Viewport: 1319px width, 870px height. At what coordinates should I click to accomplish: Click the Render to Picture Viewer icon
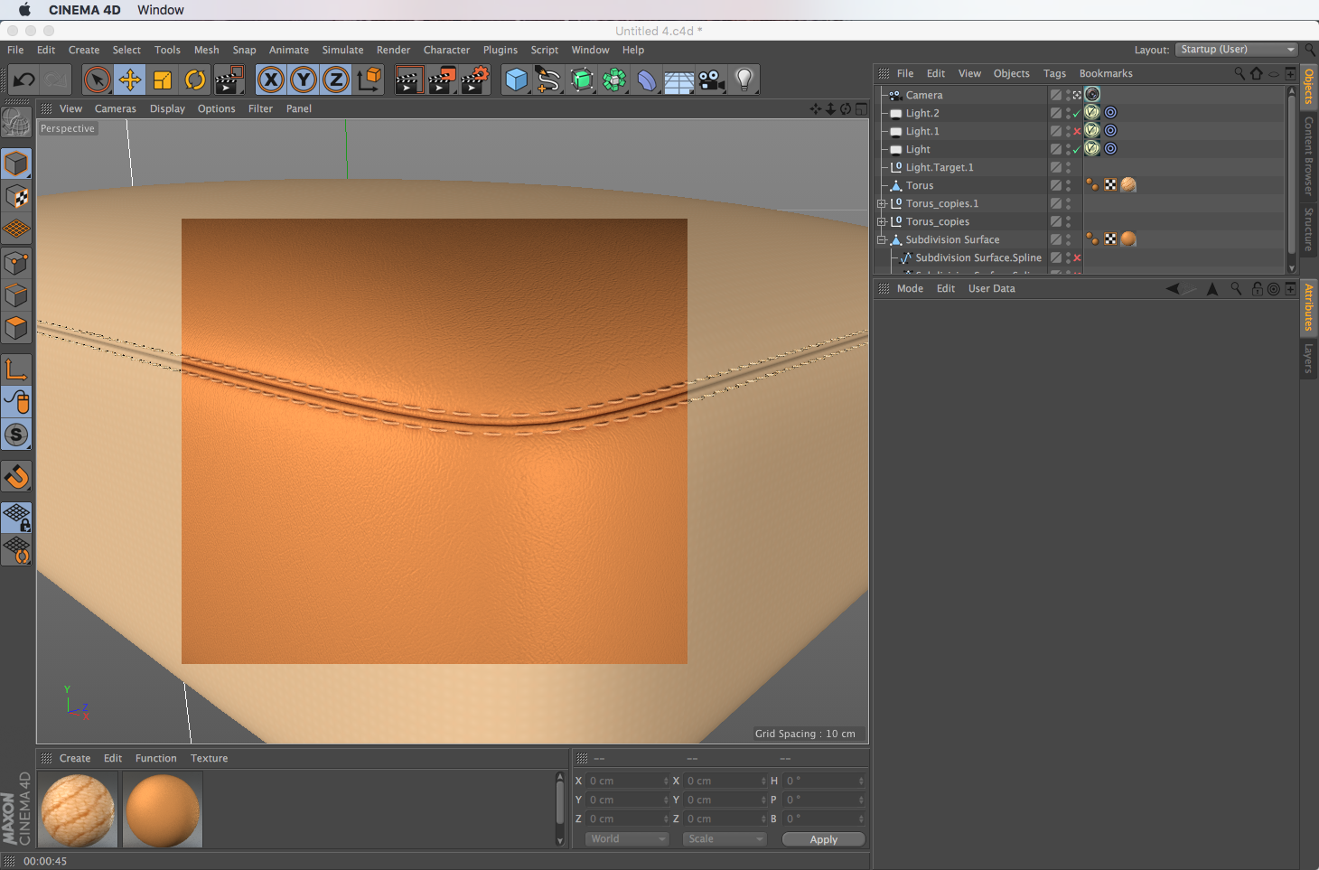(442, 80)
